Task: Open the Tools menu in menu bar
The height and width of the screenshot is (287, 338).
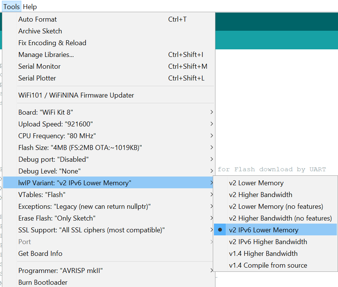Action: click(11, 7)
